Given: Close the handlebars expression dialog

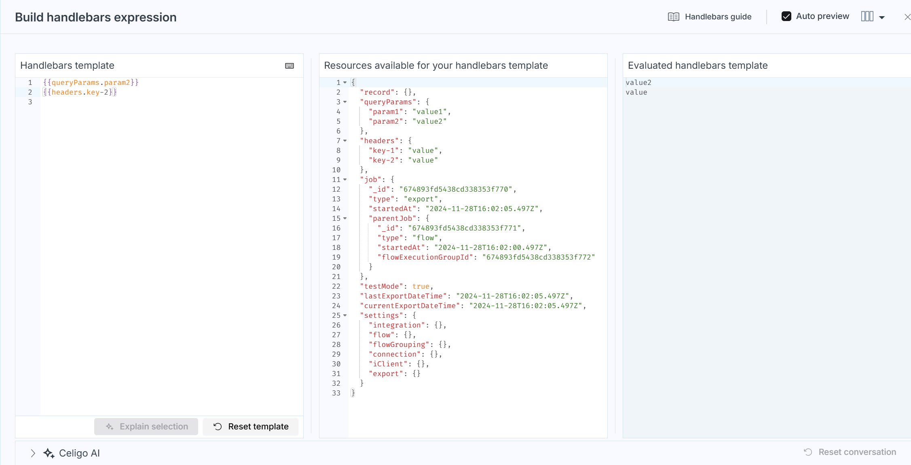Looking at the screenshot, I should tap(907, 17).
